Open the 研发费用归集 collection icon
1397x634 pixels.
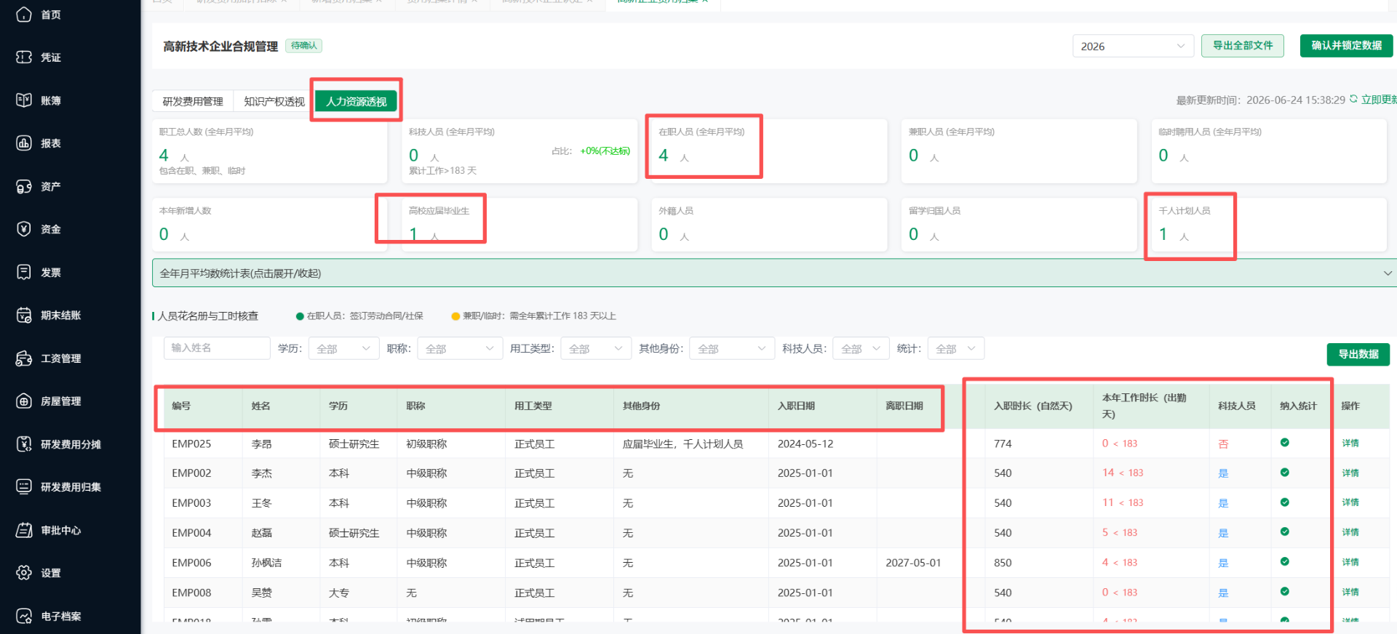(24, 486)
